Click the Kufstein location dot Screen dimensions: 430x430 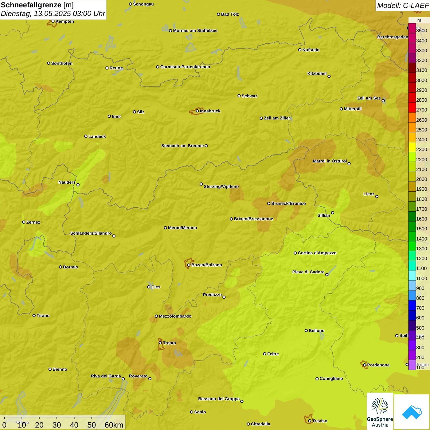300,50
